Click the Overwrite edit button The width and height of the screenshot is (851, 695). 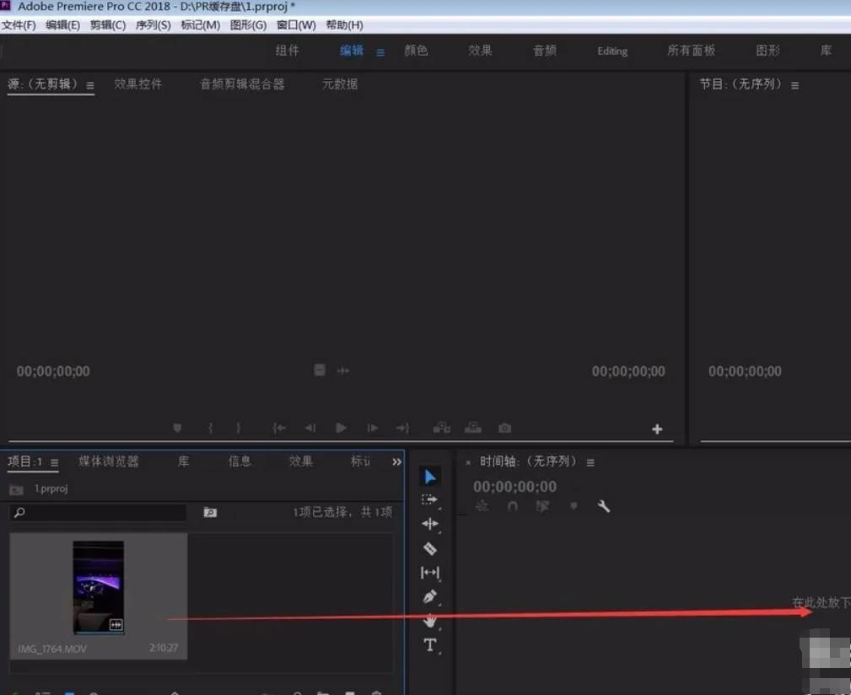[x=472, y=428]
